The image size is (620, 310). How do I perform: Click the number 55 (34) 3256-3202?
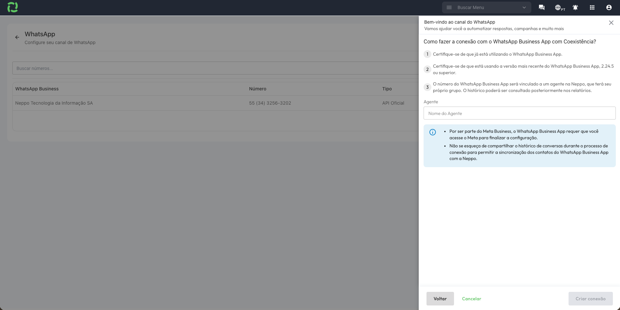point(270,103)
